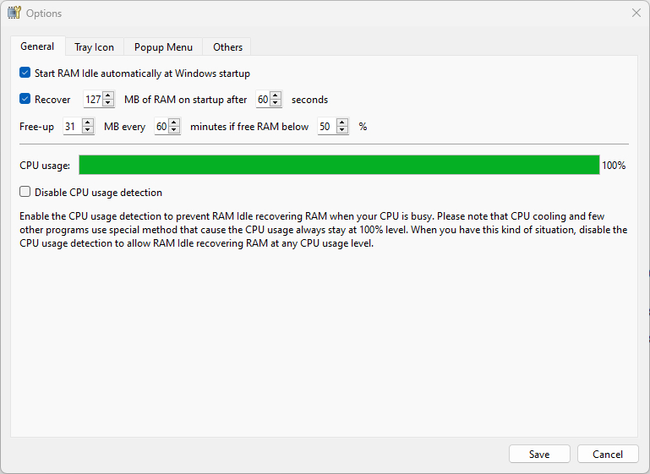Increase Free-up MB amount with up arrow
The height and width of the screenshot is (474, 650).
point(87,123)
